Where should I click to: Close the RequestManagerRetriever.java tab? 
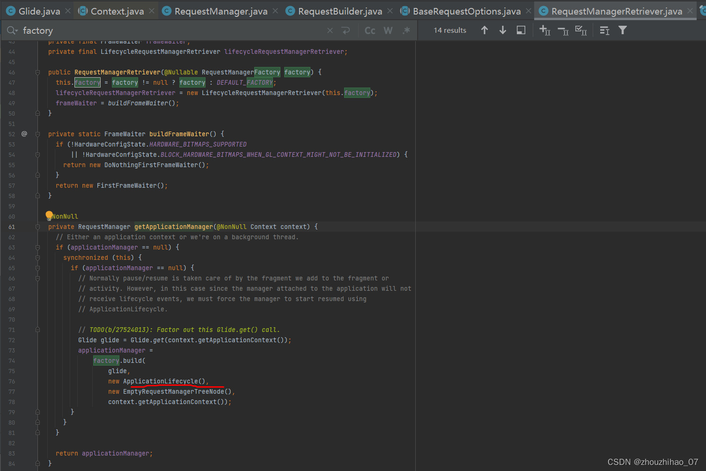690,11
